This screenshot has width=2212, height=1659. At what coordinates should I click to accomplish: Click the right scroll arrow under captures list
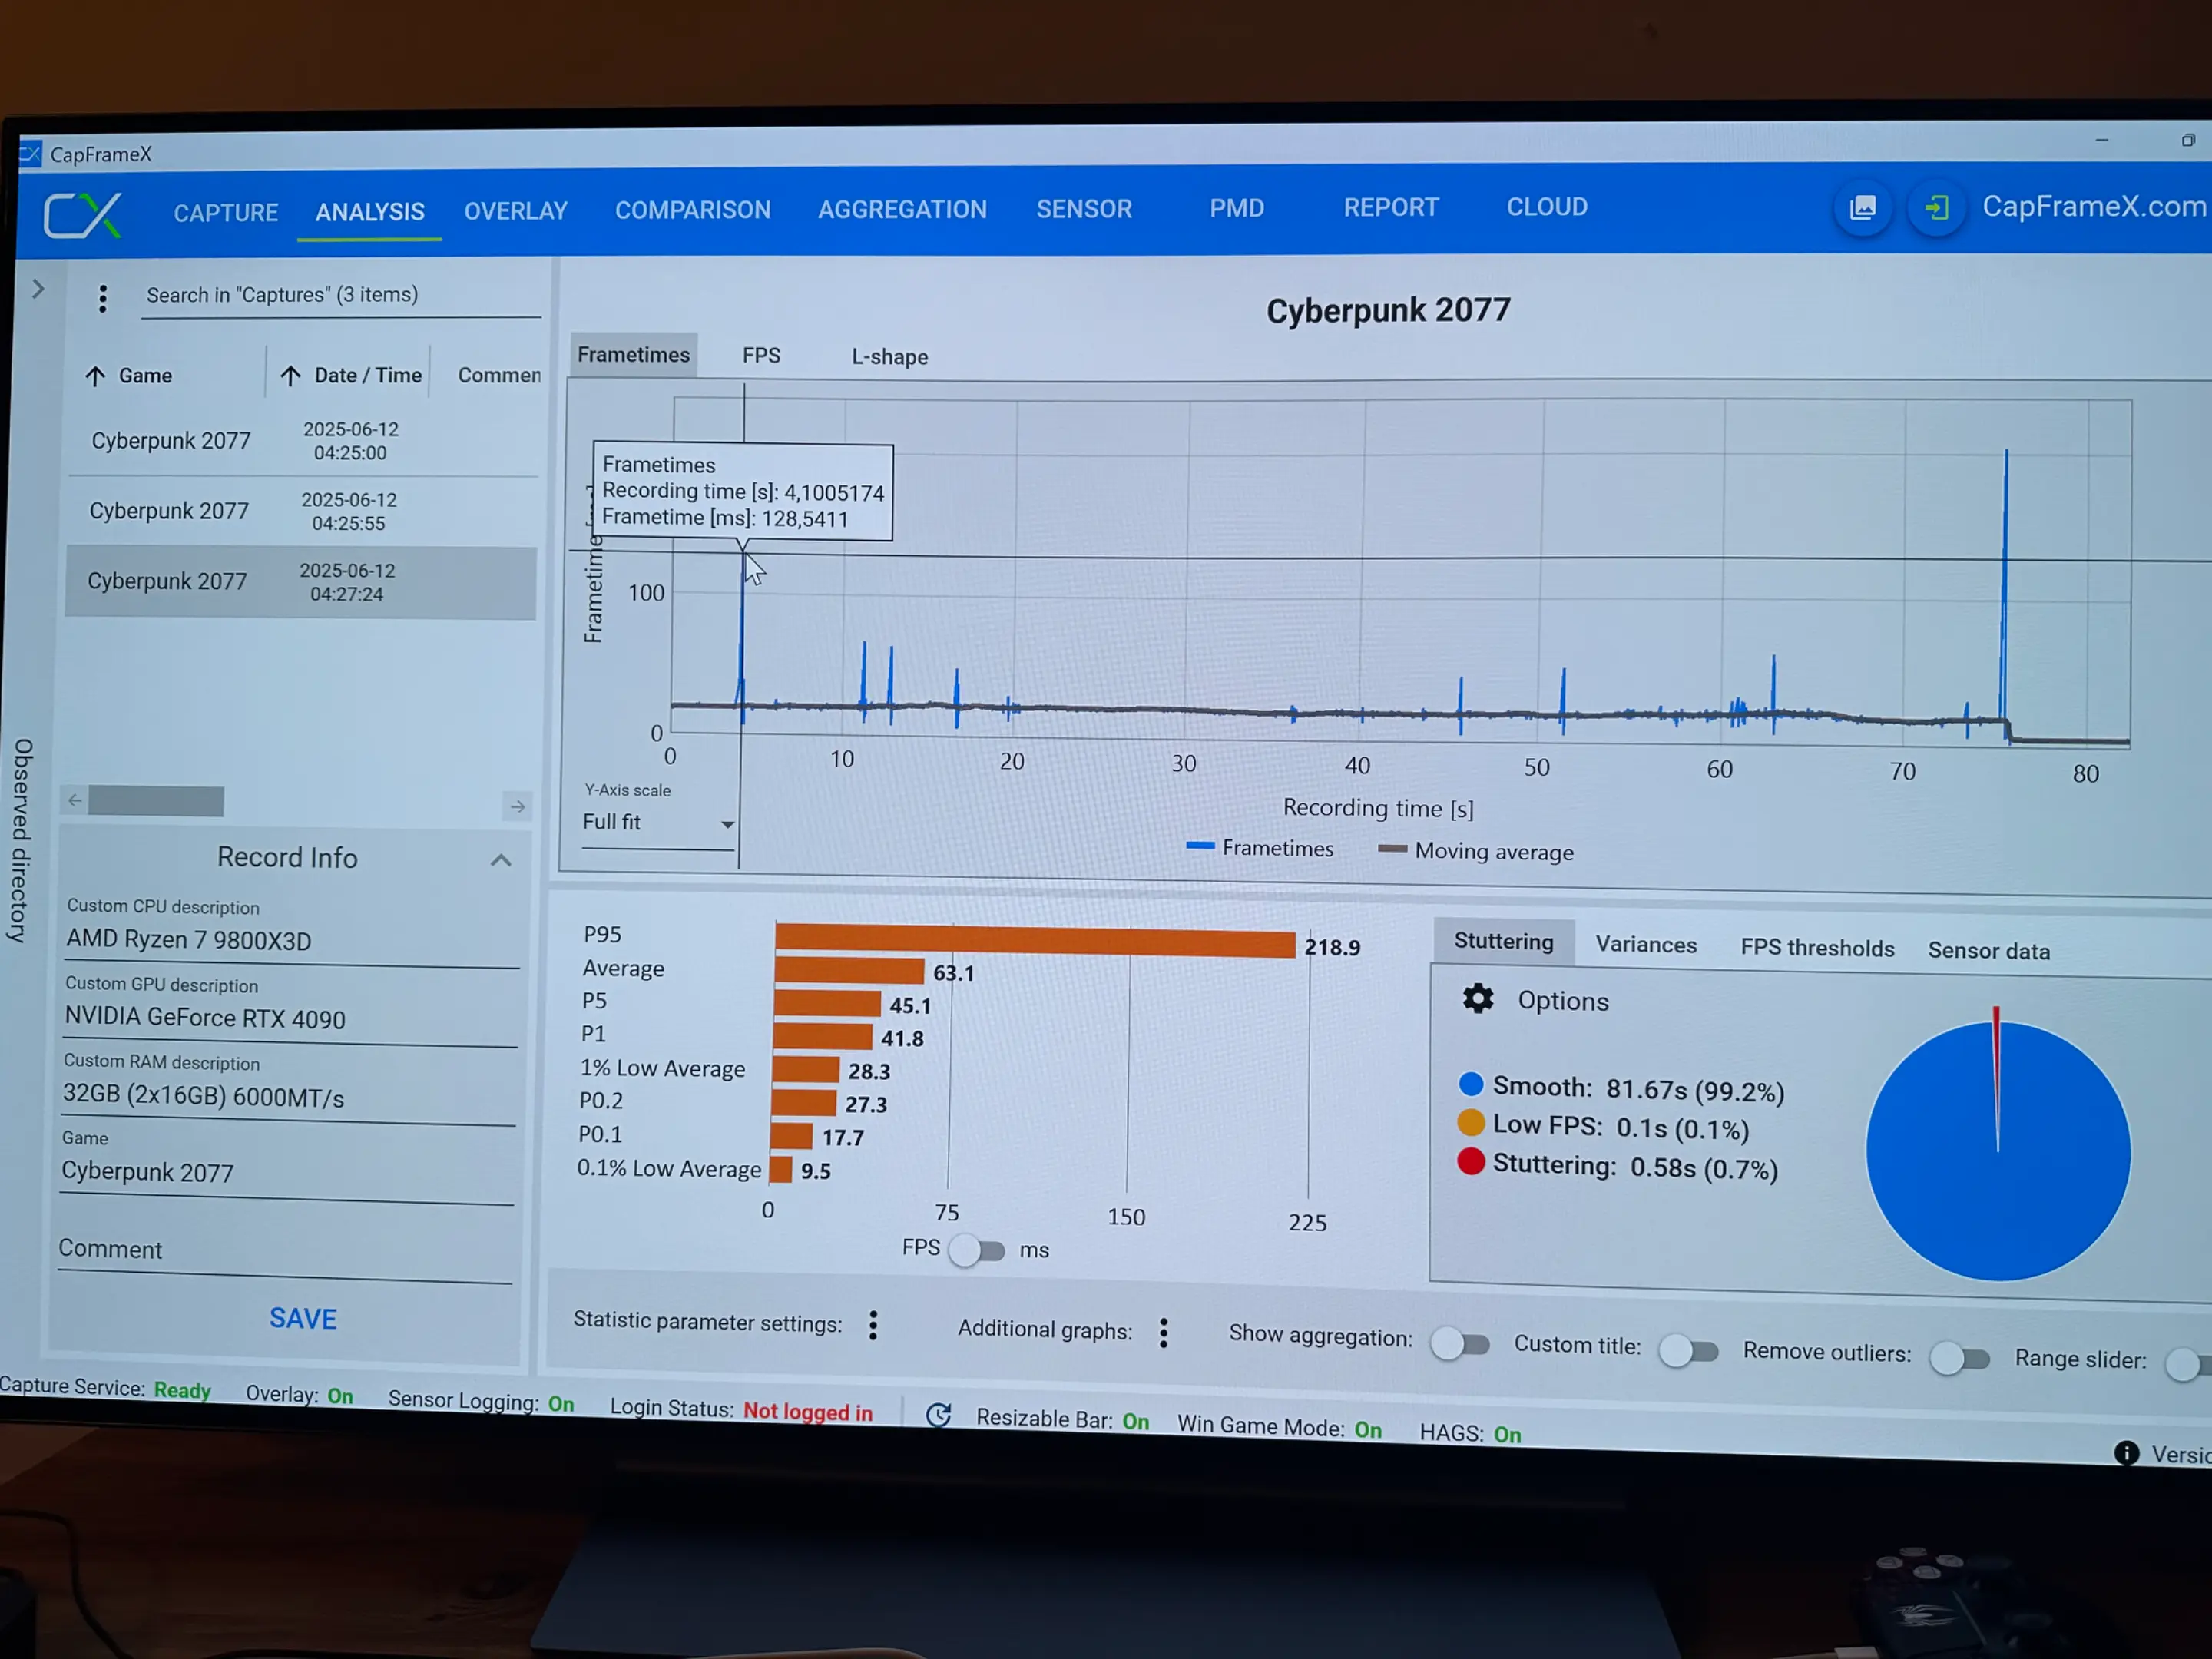pos(517,806)
